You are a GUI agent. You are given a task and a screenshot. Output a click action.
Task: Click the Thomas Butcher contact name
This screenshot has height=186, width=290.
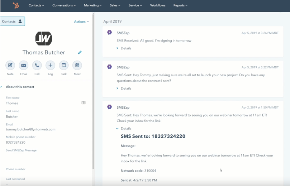tap(44, 53)
